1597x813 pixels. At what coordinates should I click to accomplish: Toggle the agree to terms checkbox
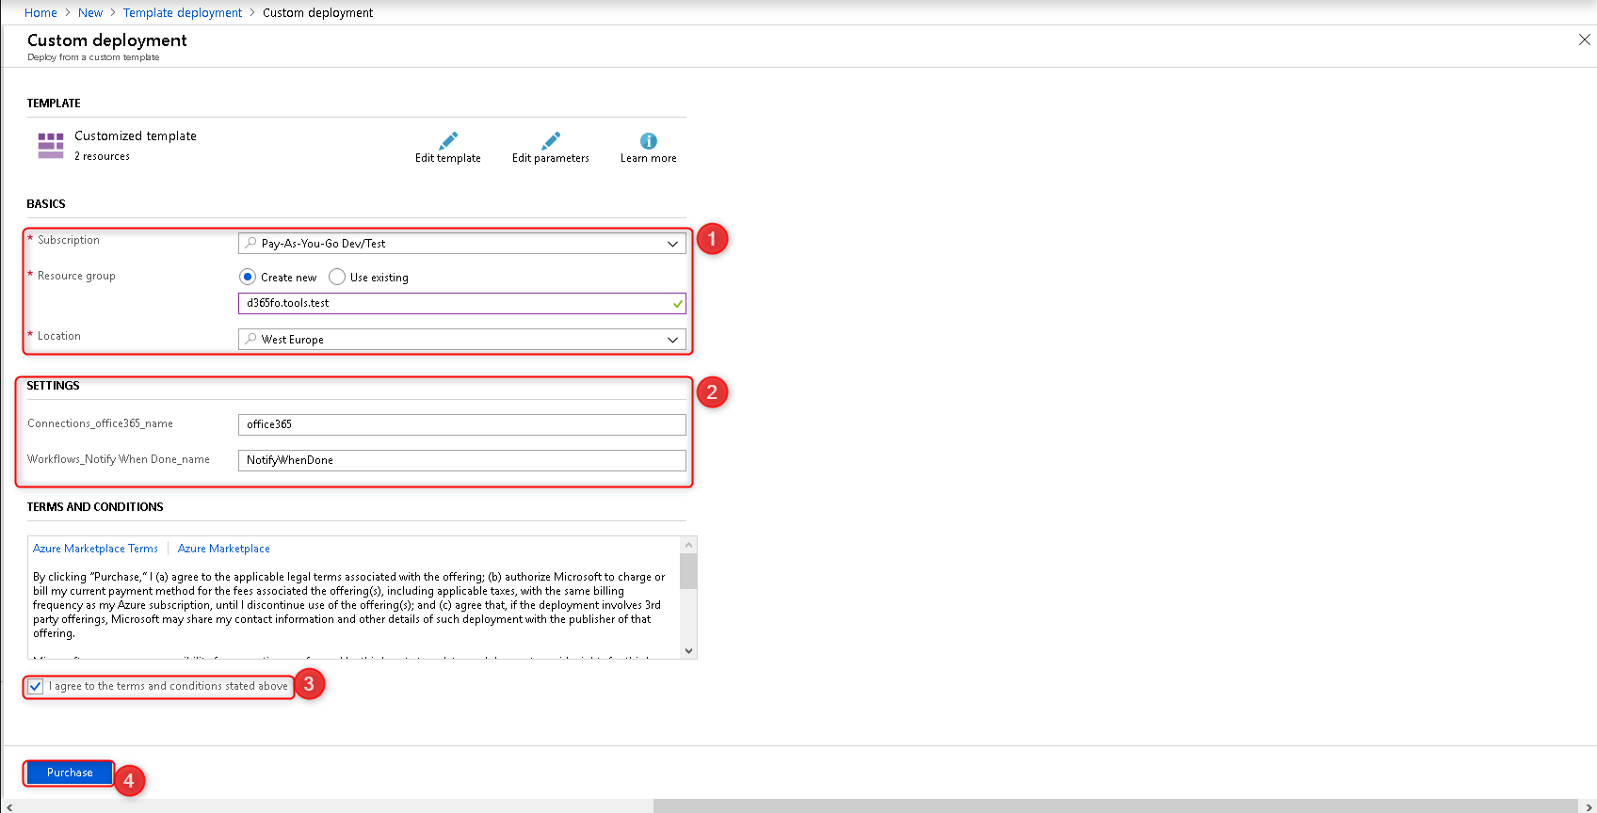pos(36,686)
